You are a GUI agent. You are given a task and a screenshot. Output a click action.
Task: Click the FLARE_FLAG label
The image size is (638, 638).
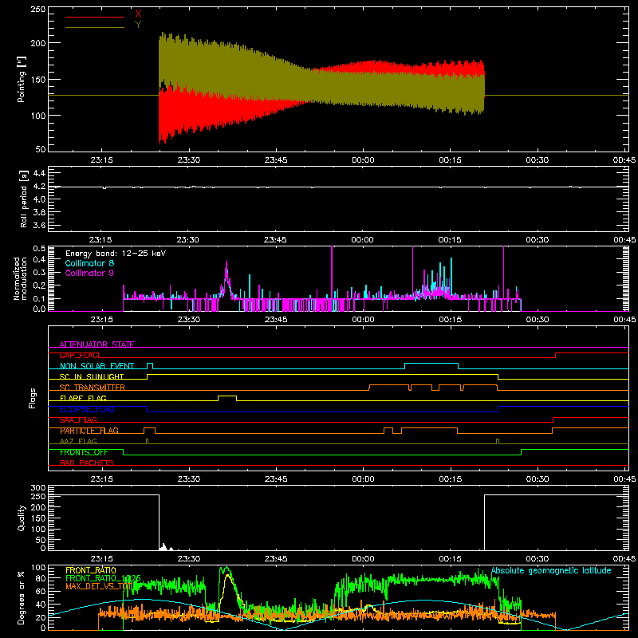coord(83,398)
